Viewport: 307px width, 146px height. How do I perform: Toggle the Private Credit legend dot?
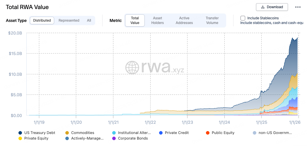coord(161,133)
